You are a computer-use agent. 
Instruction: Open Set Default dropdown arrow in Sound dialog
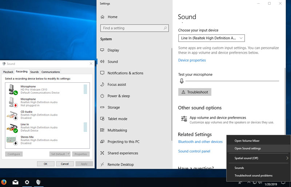(68, 154)
